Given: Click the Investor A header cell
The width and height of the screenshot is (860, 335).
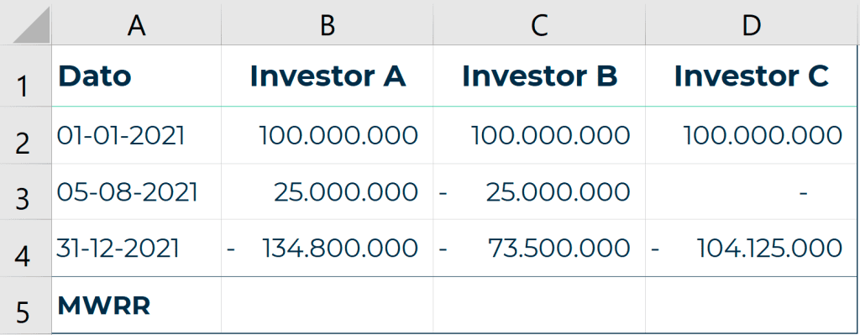Looking at the screenshot, I should (327, 76).
